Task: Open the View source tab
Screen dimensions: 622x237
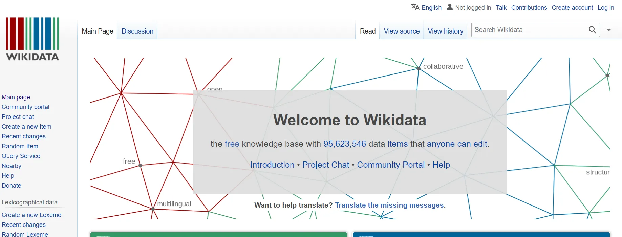Action: [x=402, y=31]
